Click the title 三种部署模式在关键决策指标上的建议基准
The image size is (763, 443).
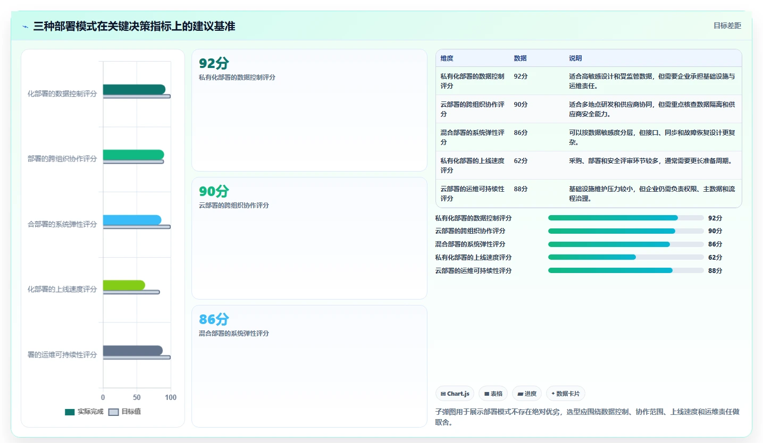pos(134,26)
